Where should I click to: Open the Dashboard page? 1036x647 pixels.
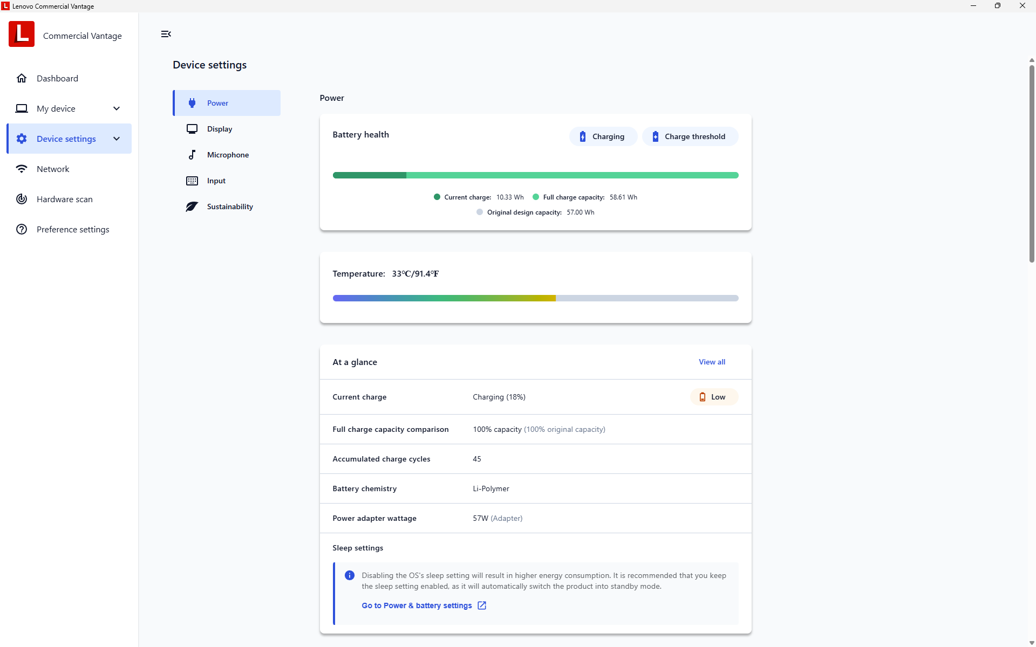coord(69,78)
